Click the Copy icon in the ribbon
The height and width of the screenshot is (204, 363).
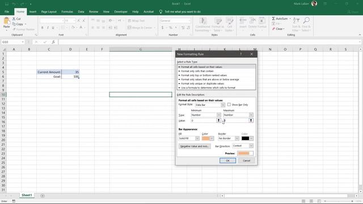14,24
